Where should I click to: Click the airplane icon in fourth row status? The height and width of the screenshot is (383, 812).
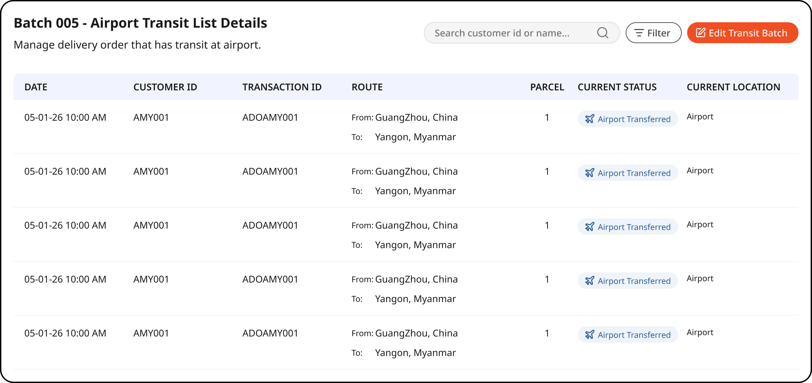click(x=590, y=281)
